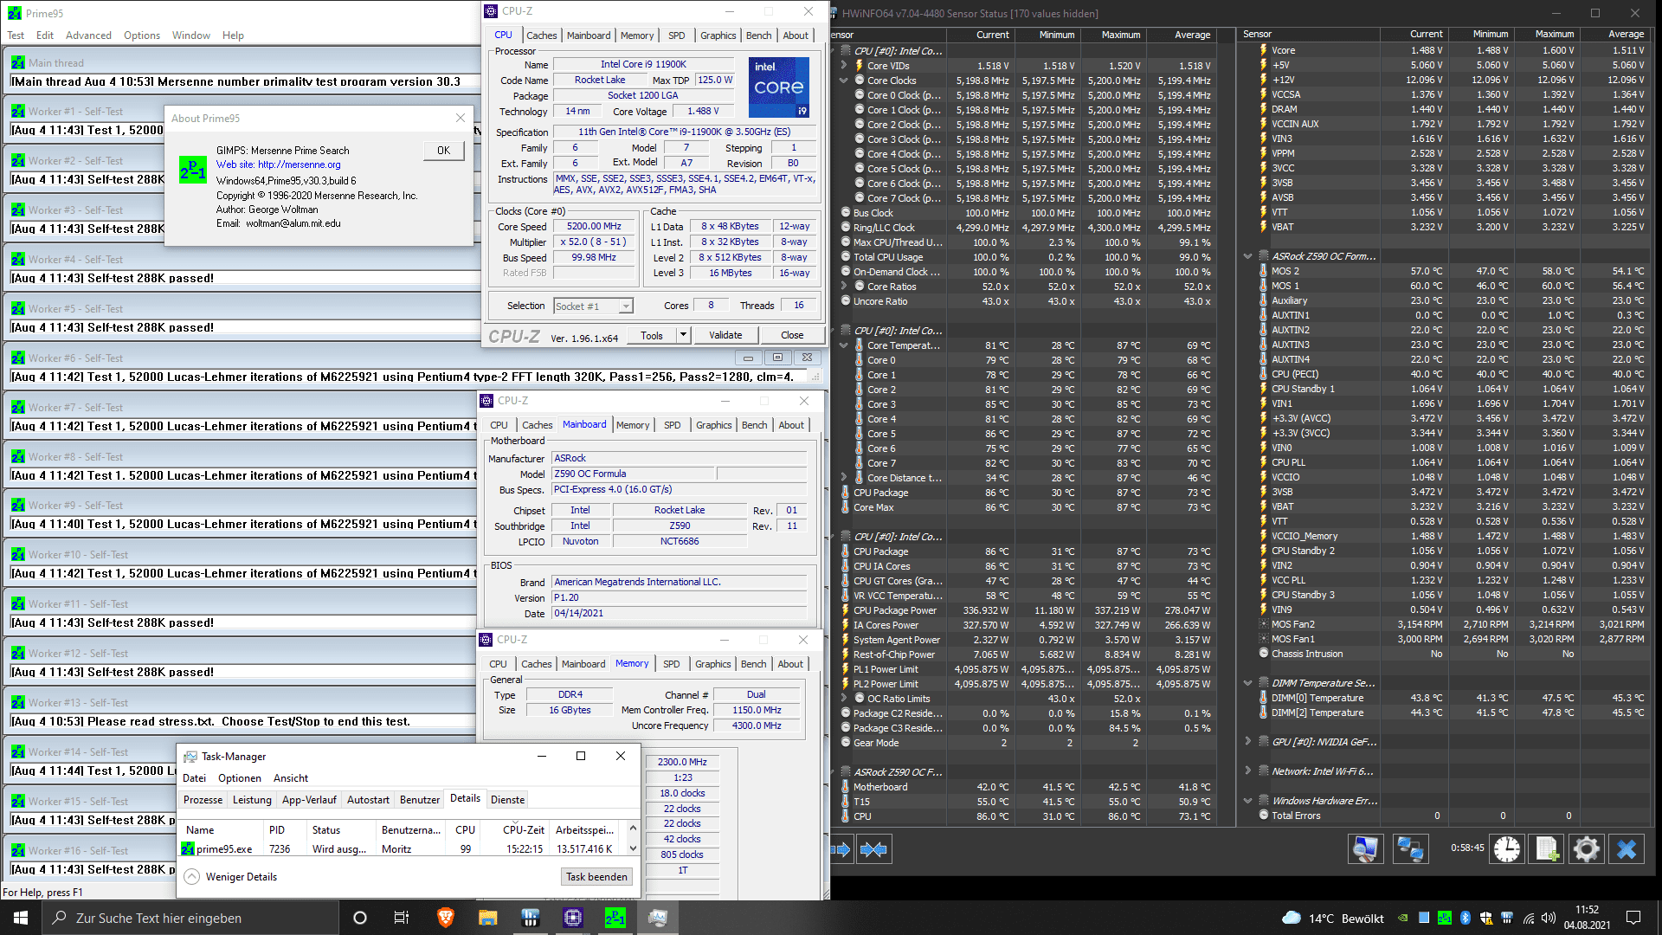Click OK in About Prime95 dialog
The image size is (1662, 935).
pyautogui.click(x=443, y=150)
